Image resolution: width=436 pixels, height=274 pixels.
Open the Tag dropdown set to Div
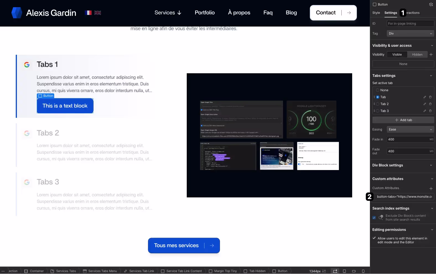click(410, 33)
